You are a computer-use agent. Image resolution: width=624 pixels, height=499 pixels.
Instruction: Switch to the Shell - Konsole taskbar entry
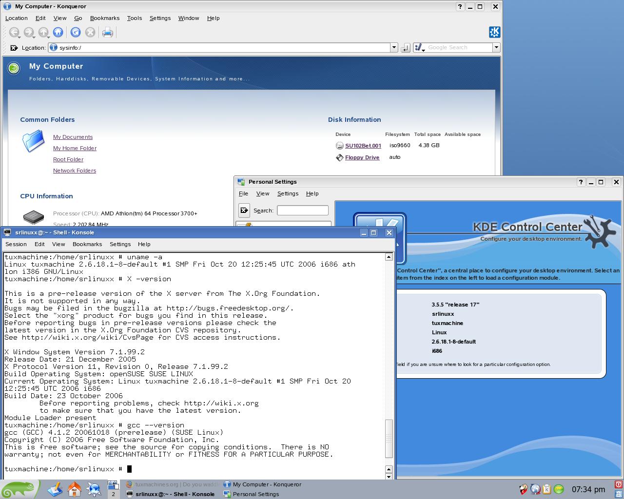(x=171, y=494)
